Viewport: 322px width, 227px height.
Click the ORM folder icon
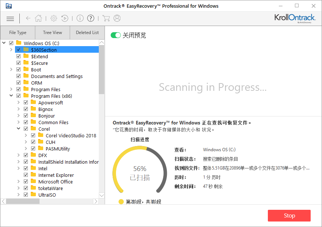click(26, 82)
